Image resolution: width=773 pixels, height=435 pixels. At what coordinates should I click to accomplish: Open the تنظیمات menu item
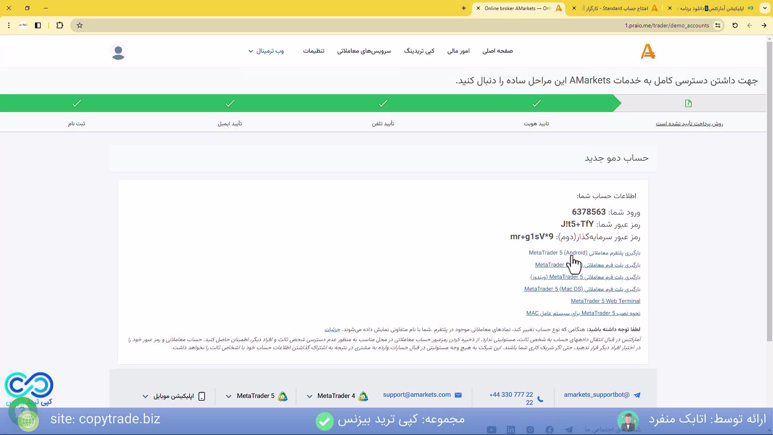[314, 51]
